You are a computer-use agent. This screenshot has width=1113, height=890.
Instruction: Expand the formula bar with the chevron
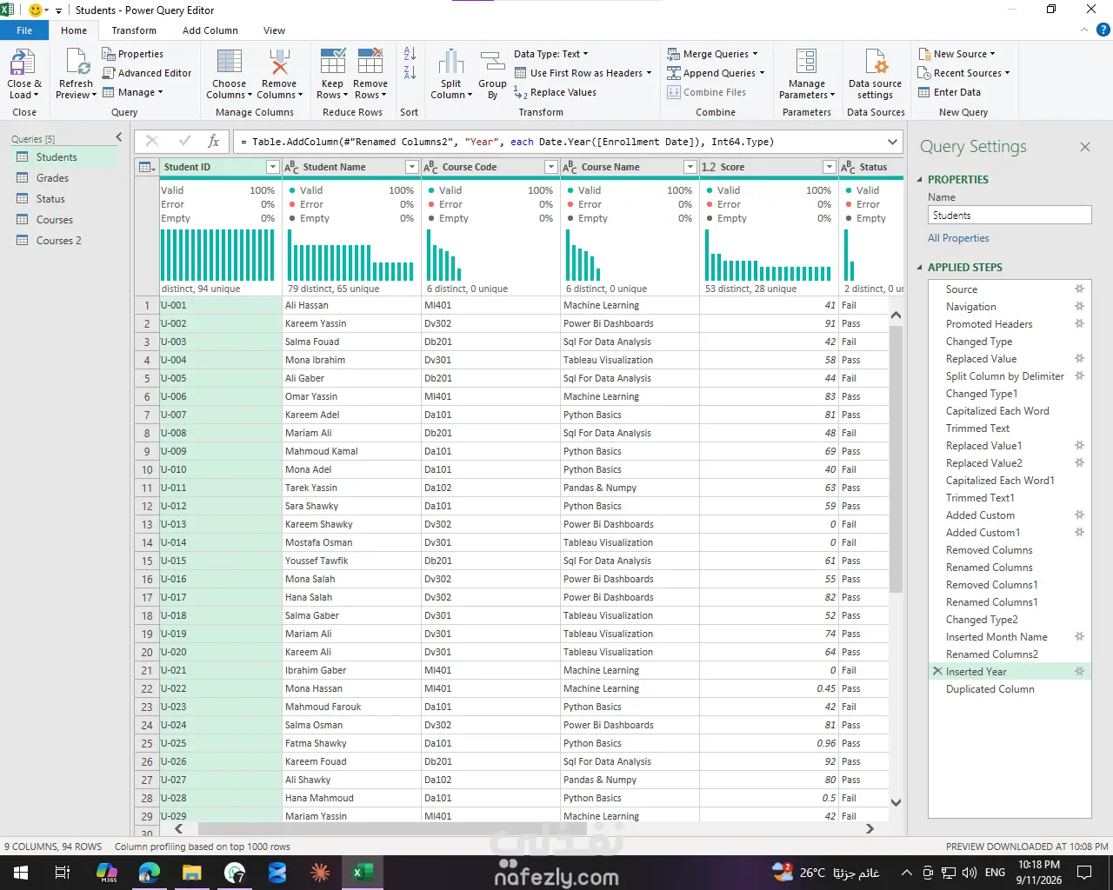pos(892,142)
